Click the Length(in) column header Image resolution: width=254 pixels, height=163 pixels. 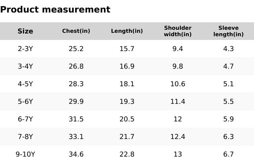(x=127, y=31)
